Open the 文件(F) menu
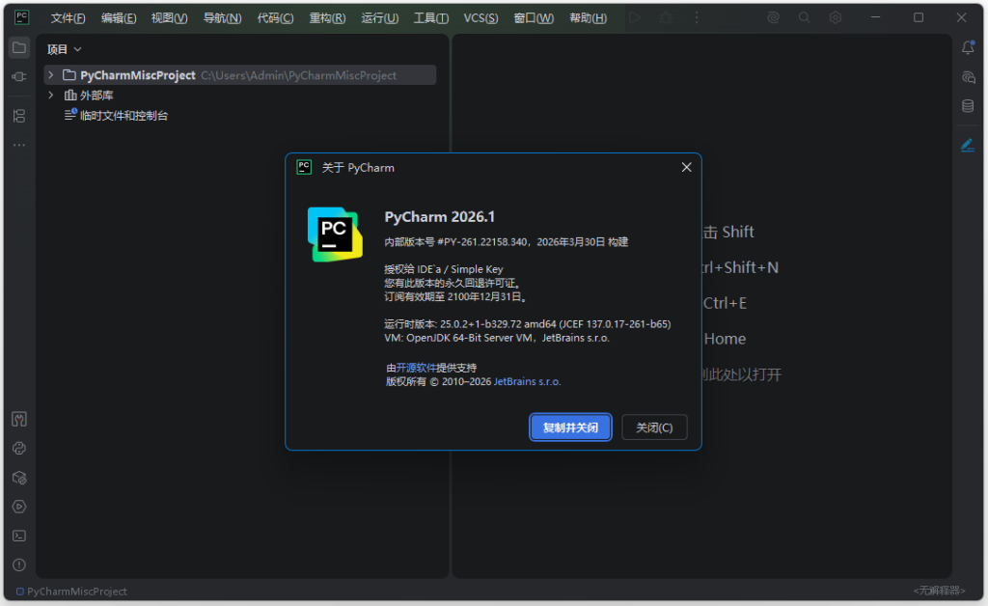988x606 pixels. point(67,17)
